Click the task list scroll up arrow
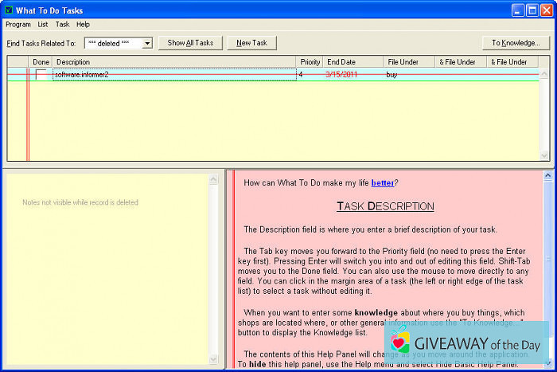557x372 pixels. click(x=544, y=62)
